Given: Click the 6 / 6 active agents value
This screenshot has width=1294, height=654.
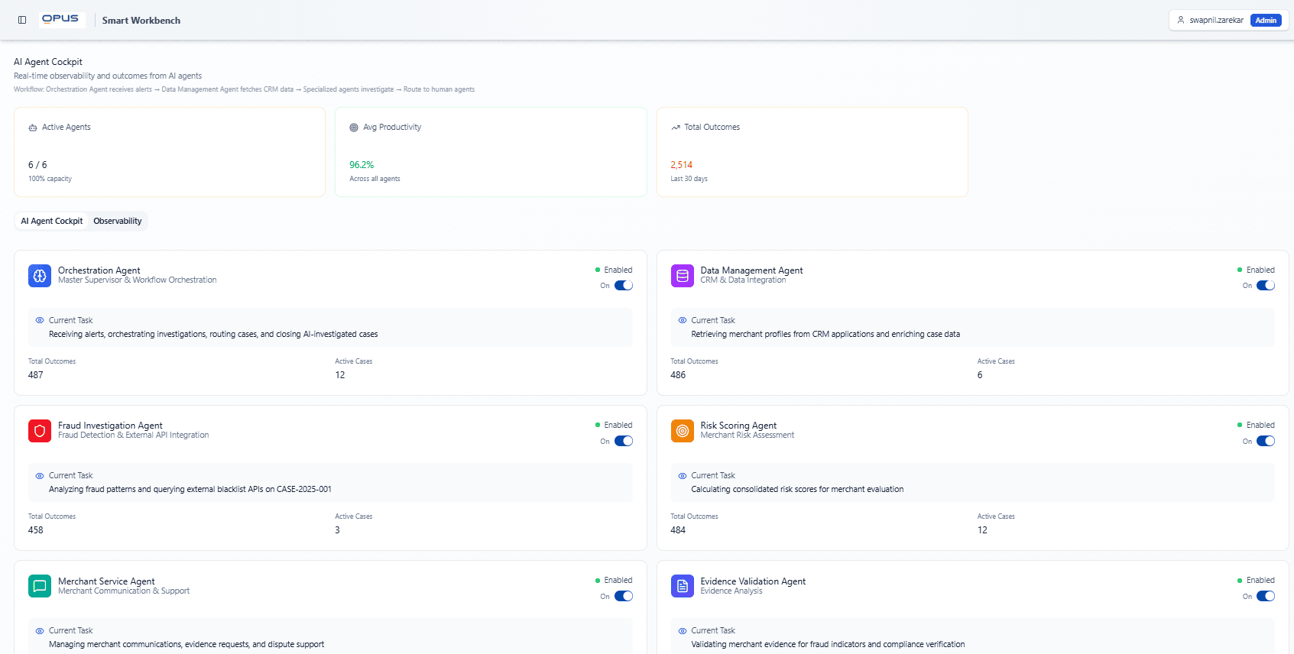Looking at the screenshot, I should 37,165.
